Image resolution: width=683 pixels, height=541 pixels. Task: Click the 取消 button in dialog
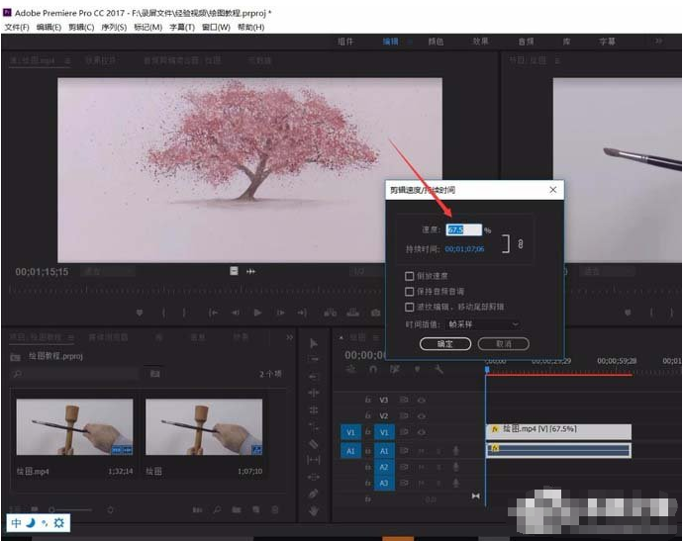point(503,344)
